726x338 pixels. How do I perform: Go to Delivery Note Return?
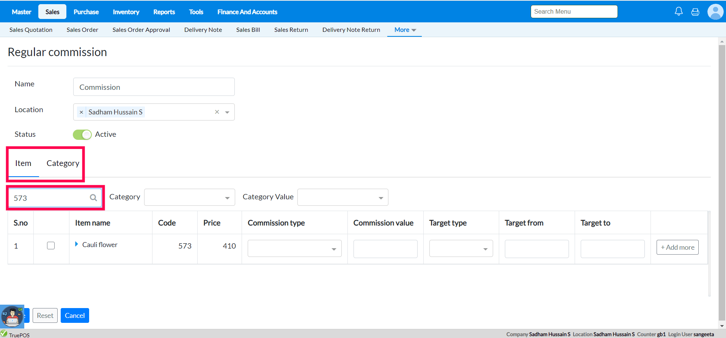[351, 30]
